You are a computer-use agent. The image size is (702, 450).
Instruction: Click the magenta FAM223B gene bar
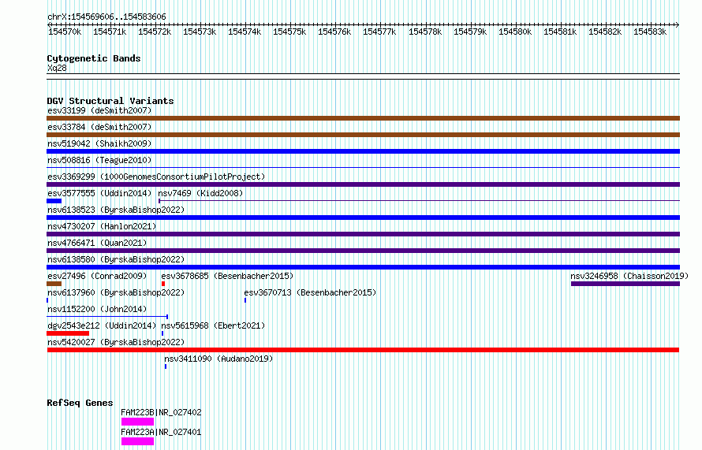point(137,422)
